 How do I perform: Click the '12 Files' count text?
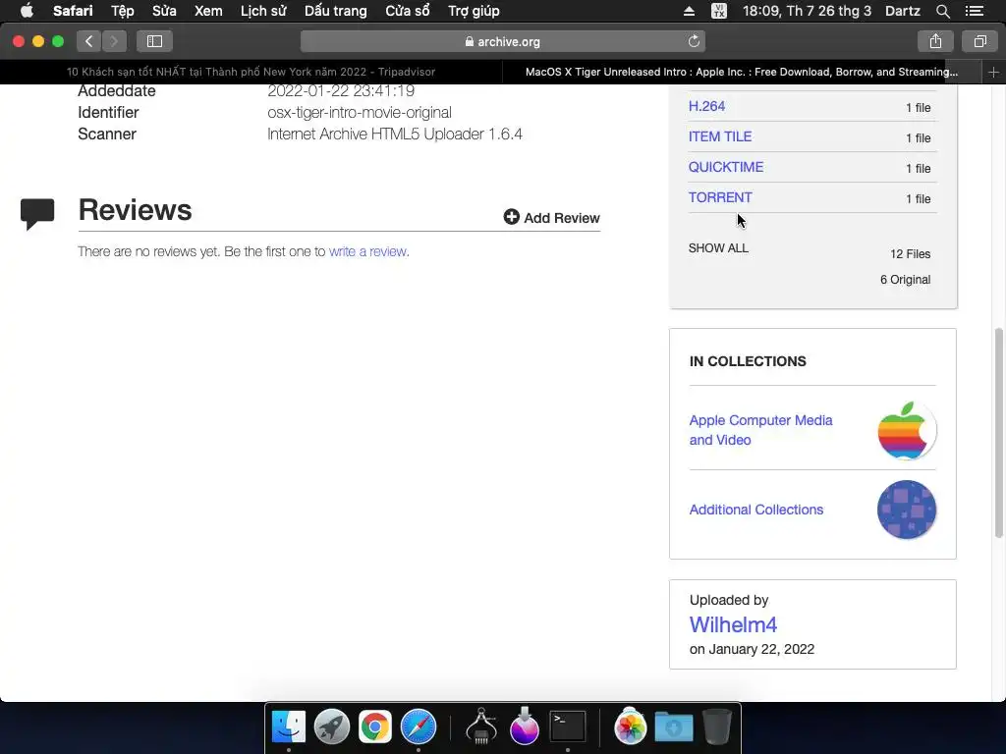(x=910, y=254)
